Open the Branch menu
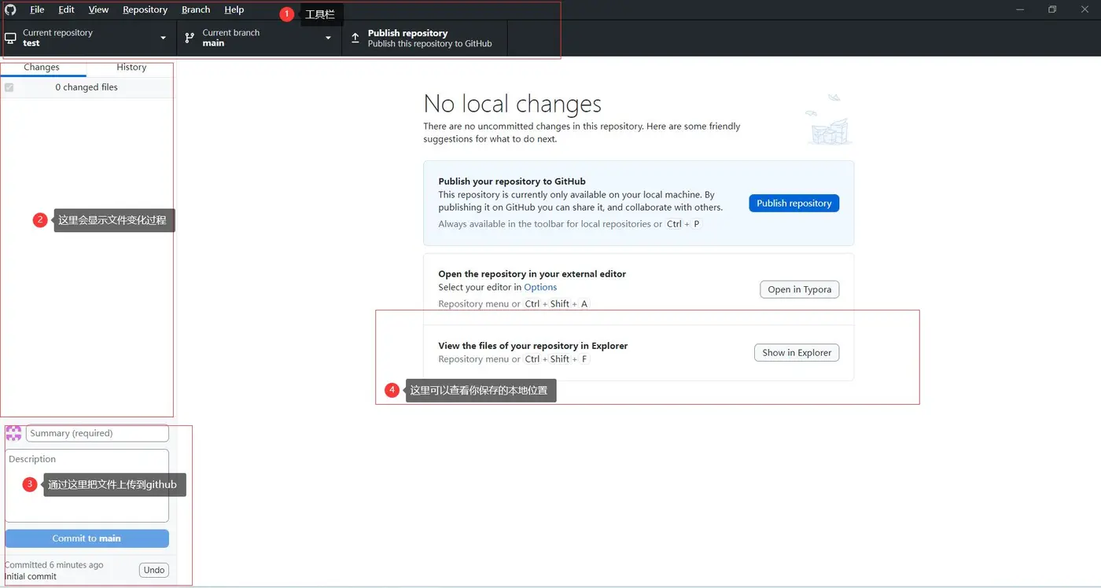Viewport: 1101px width, 588px height. point(196,9)
